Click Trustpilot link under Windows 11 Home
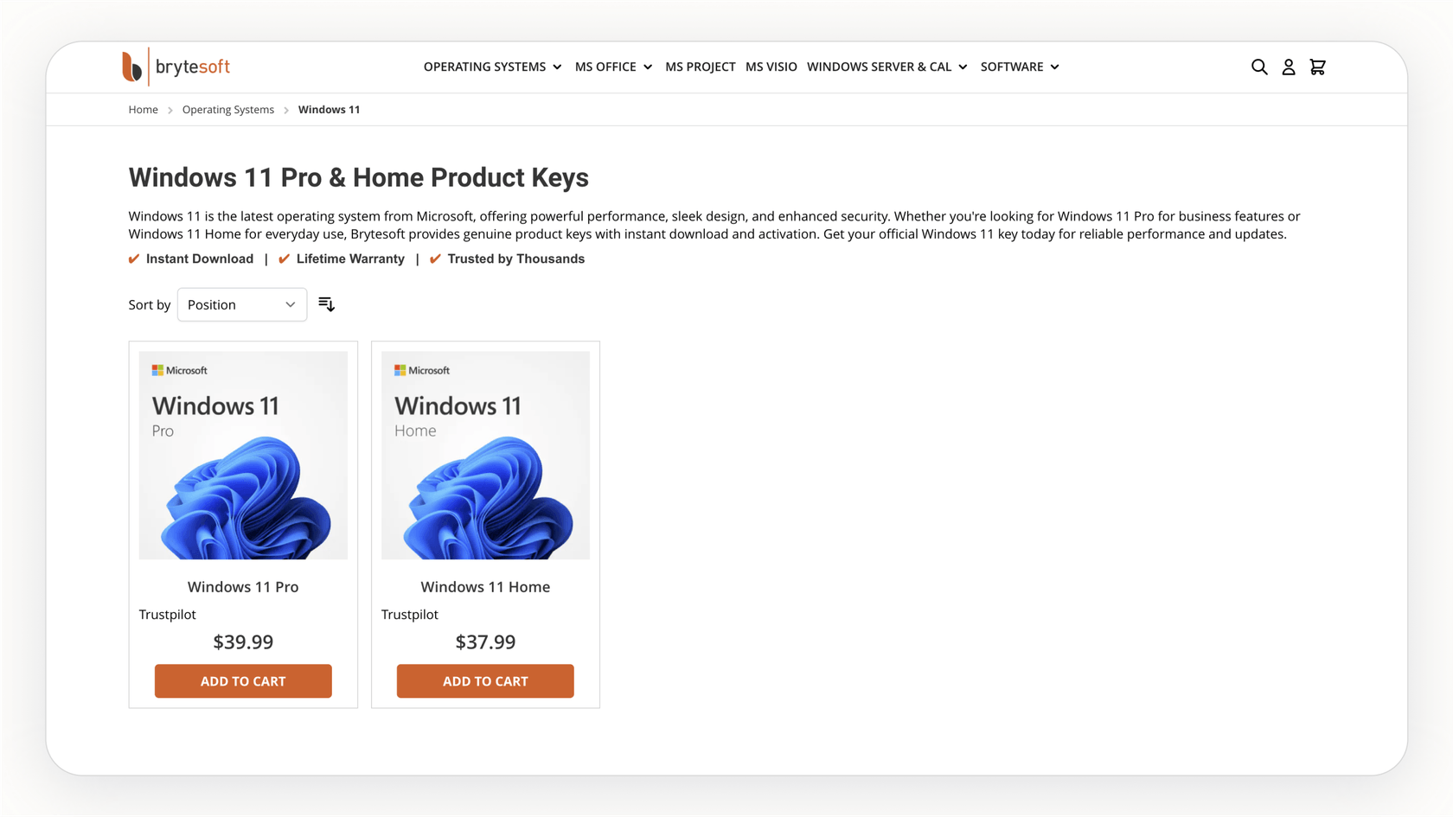Image resolution: width=1453 pixels, height=817 pixels. tap(410, 615)
